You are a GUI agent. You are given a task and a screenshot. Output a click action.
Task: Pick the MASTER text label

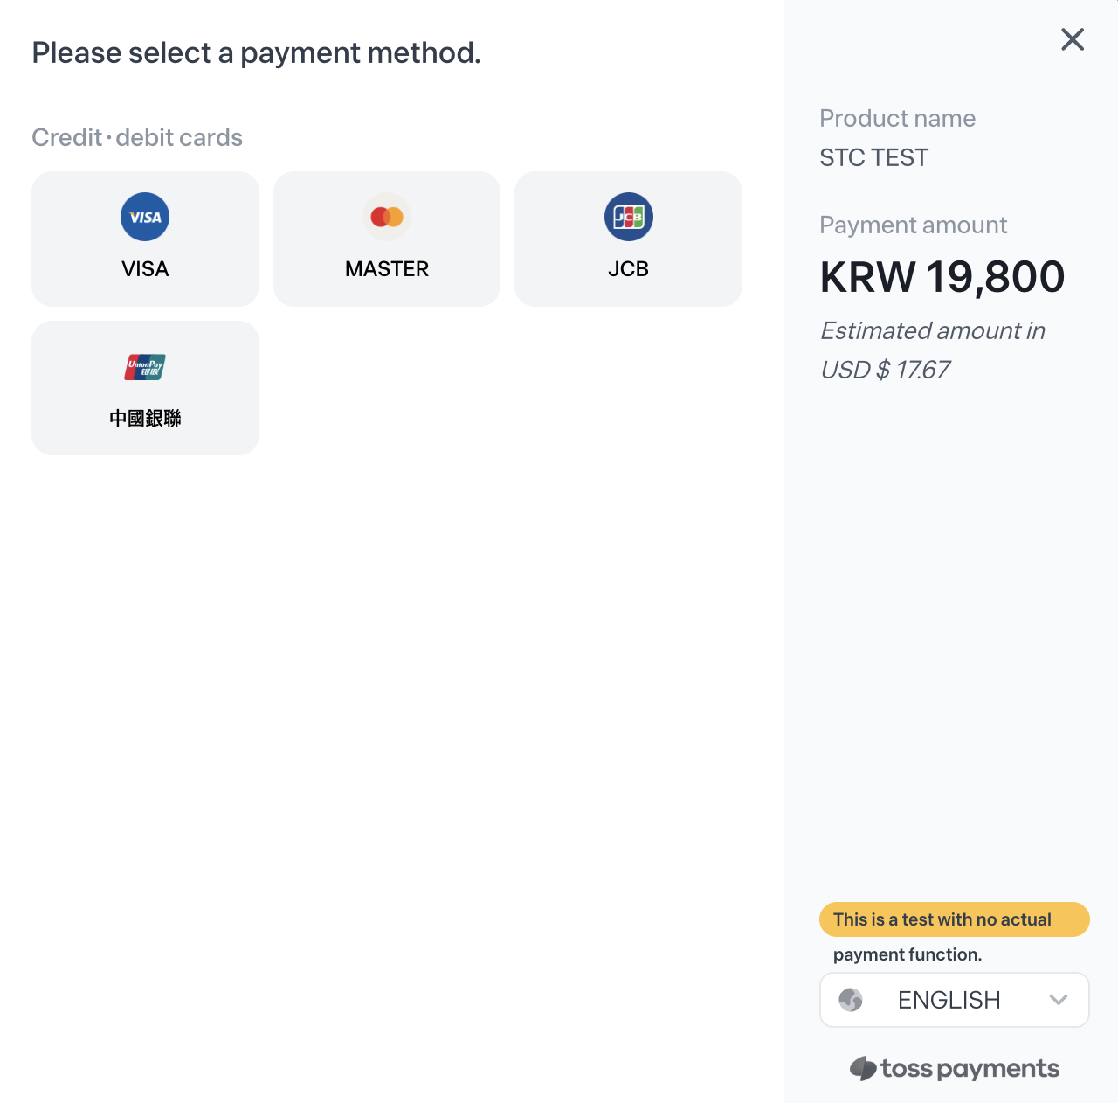387,269
